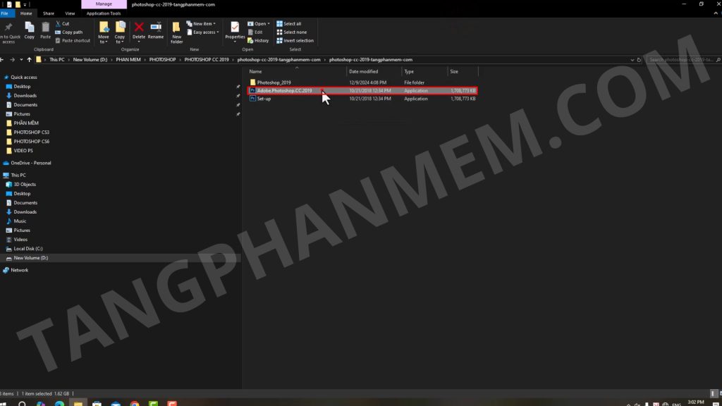Switch to the Share ribbon tab
This screenshot has height=406, width=722.
point(49,13)
